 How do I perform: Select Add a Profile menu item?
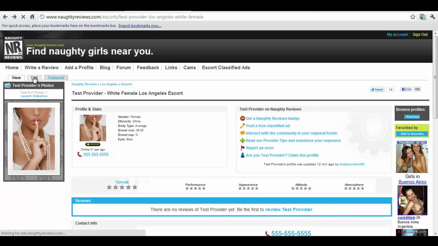click(x=79, y=67)
